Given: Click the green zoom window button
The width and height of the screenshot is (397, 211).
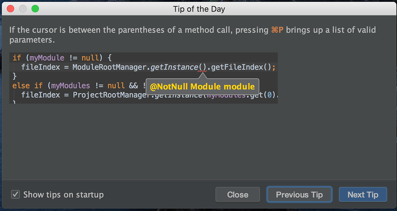Looking at the screenshot, I should tap(35, 9).
